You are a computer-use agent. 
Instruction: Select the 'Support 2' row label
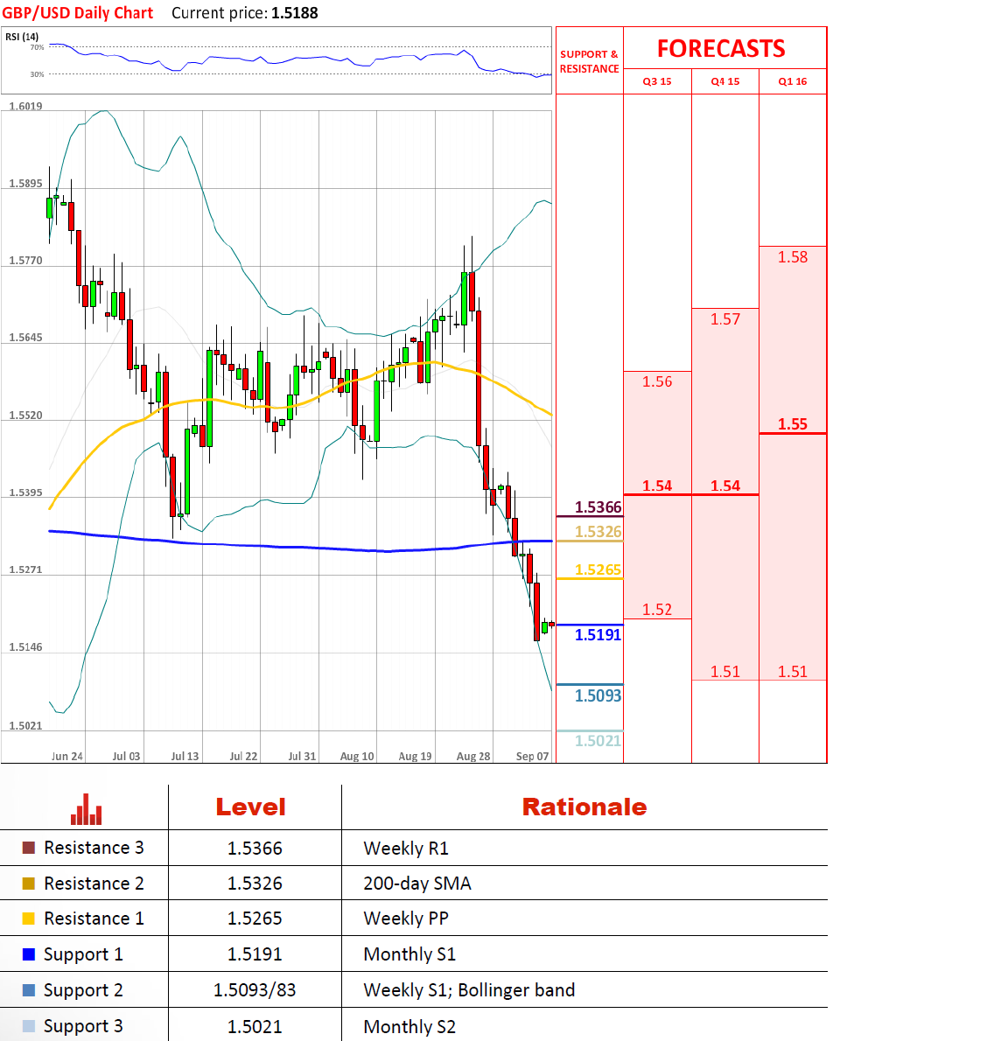click(x=83, y=990)
